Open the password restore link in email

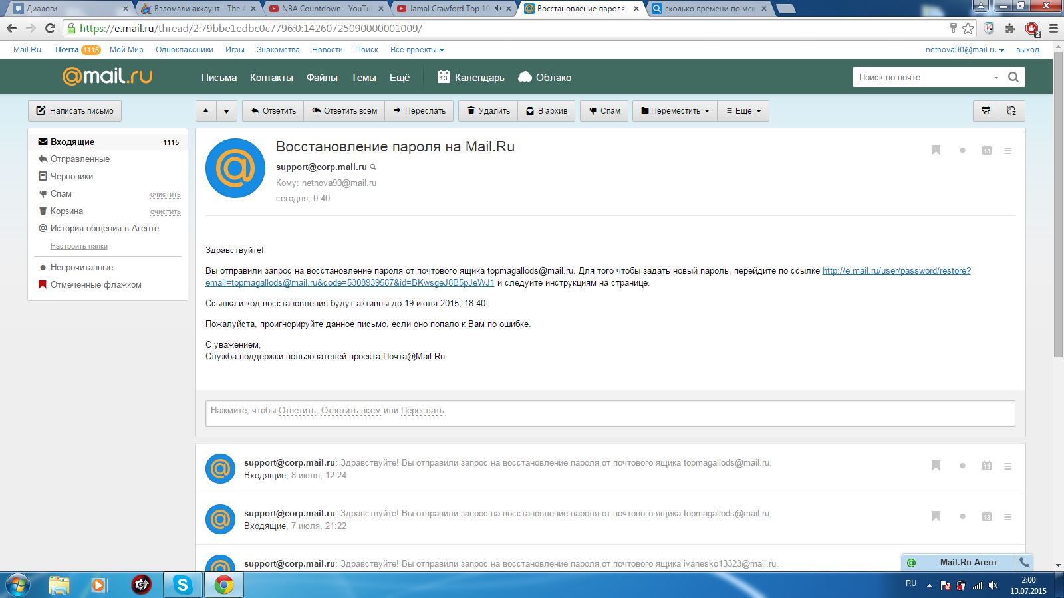tap(588, 276)
